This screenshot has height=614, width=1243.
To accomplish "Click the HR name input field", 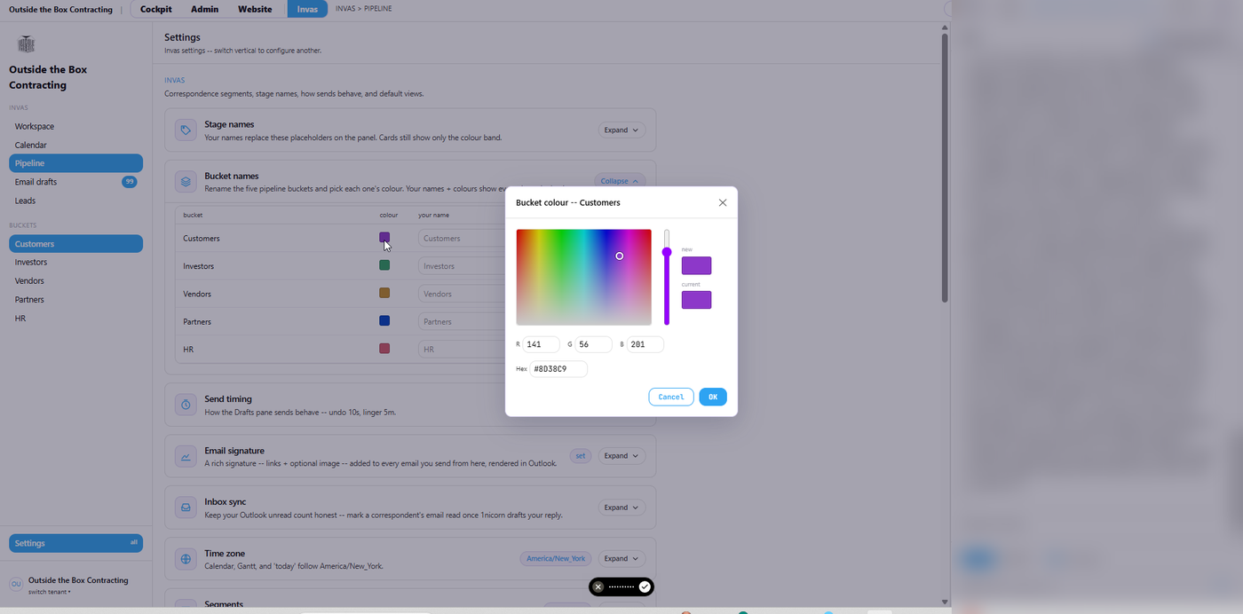I will (462, 350).
